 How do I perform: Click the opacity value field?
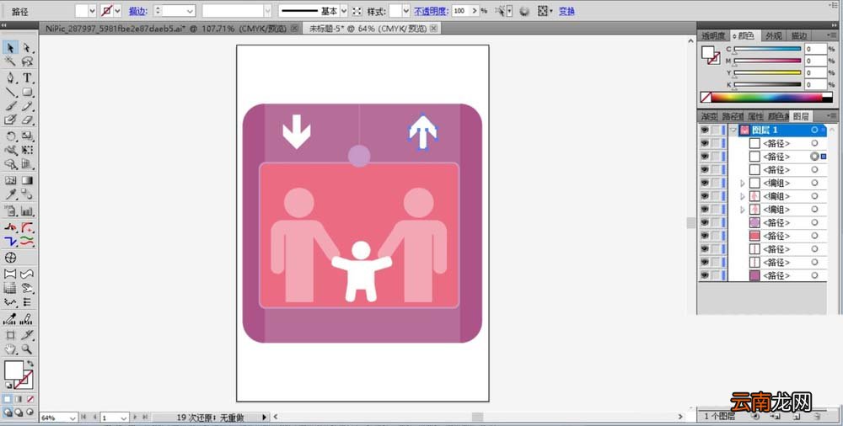click(461, 11)
